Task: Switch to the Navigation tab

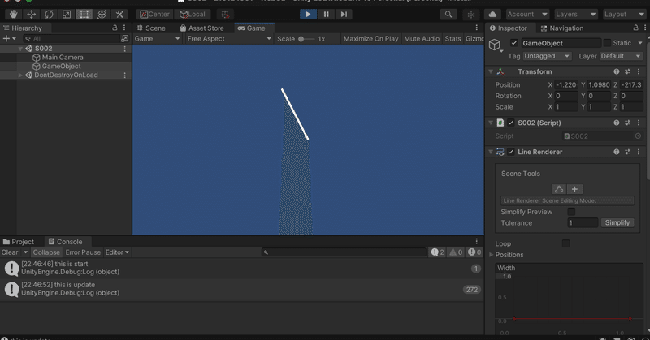Action: [x=562, y=28]
